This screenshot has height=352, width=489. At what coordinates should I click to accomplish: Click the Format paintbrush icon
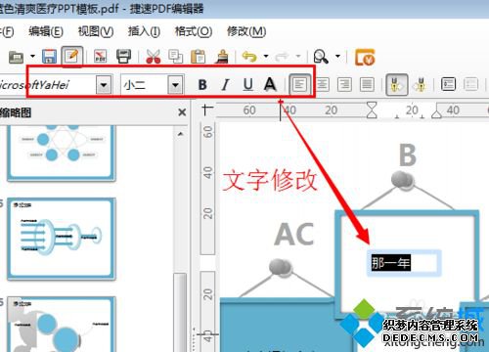(222, 57)
